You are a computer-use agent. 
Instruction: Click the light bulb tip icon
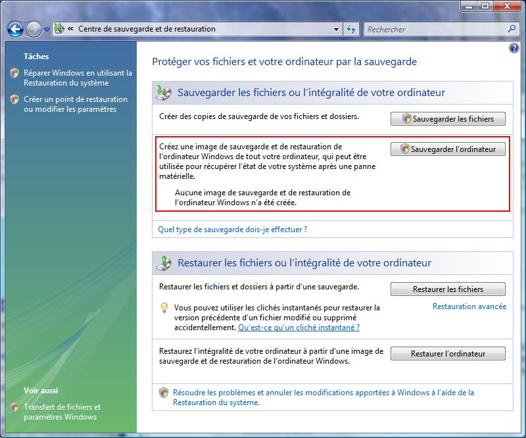click(x=164, y=308)
